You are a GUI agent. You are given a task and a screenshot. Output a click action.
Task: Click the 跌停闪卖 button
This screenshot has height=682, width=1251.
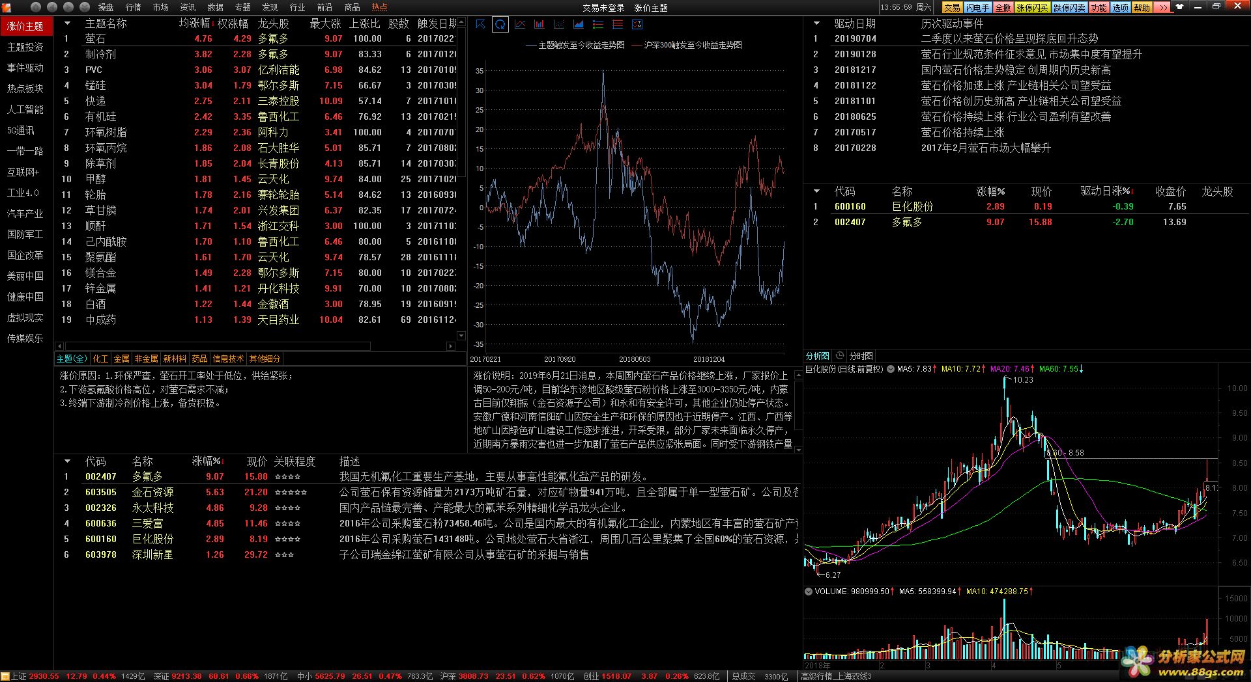[1069, 7]
